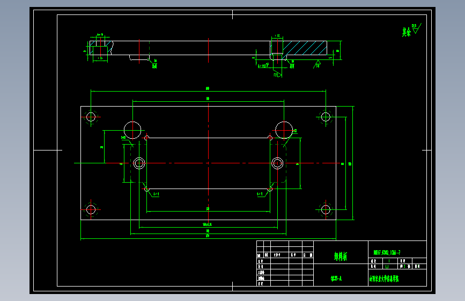Select the lowest overall width dimension value
465x301 pixels.
208,236
